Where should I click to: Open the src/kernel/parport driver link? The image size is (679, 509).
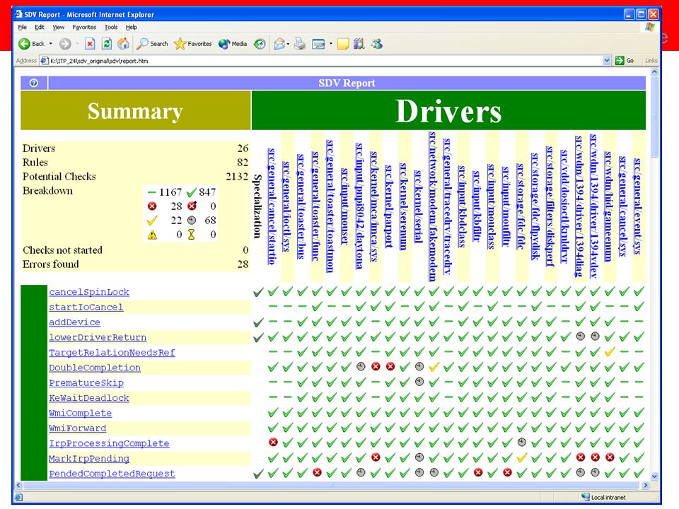[x=389, y=206]
